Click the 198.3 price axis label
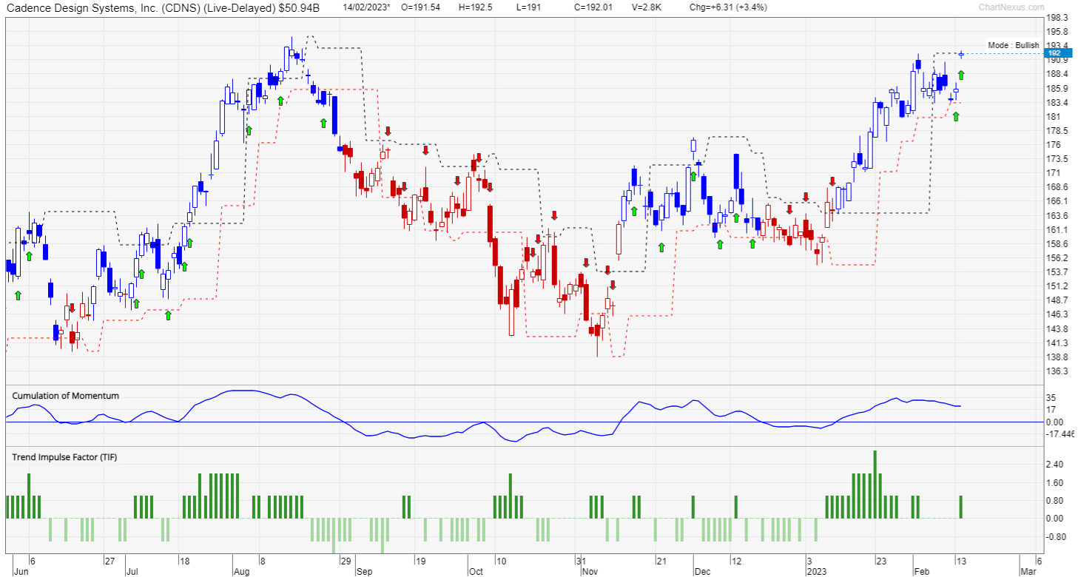Viewport: 1078px width, 577px height. click(1057, 18)
